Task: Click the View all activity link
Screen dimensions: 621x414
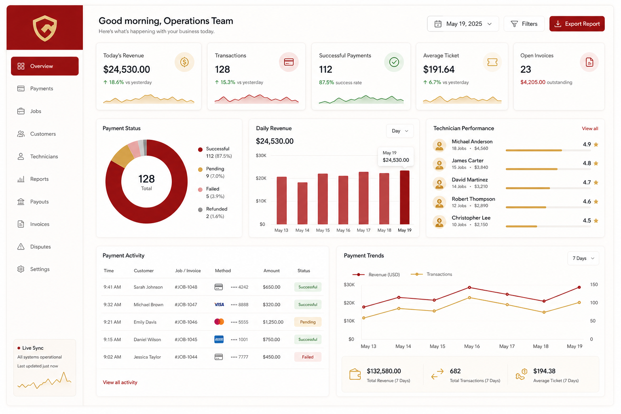Action: tap(120, 382)
